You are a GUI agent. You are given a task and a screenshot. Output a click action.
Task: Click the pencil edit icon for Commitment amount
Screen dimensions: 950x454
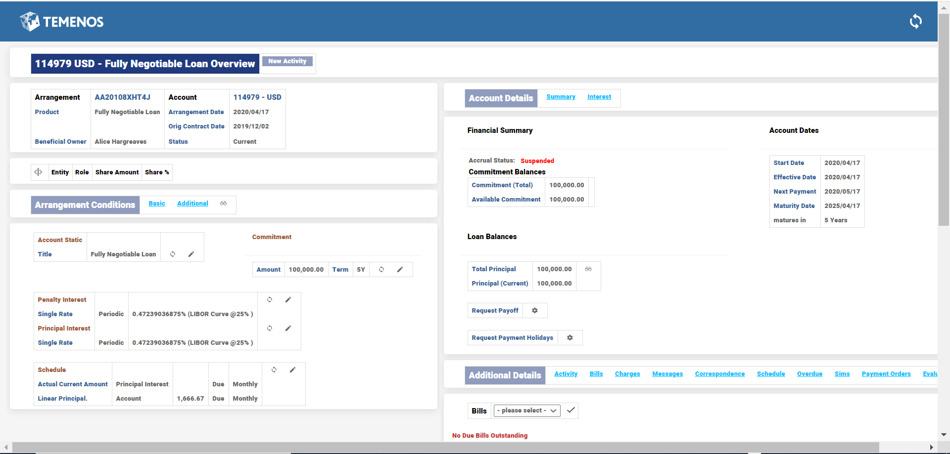(x=400, y=270)
